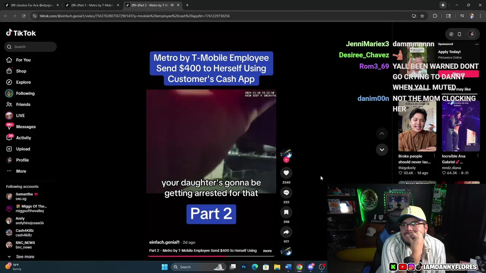Open the Friends page

[23, 104]
